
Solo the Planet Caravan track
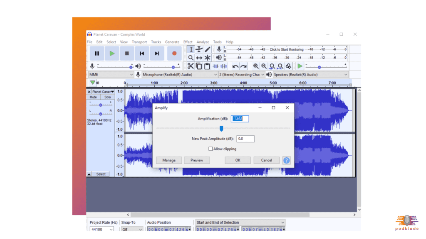point(108,97)
